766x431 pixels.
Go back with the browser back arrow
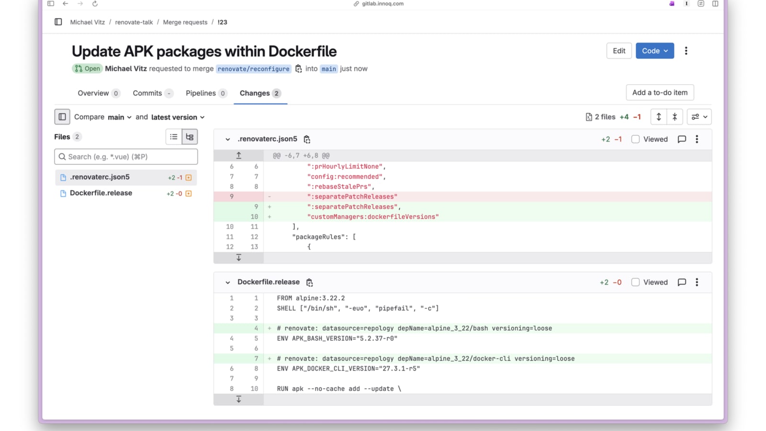click(x=66, y=4)
